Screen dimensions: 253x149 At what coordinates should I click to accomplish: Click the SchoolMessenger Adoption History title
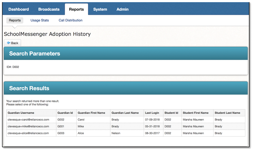point(47,34)
